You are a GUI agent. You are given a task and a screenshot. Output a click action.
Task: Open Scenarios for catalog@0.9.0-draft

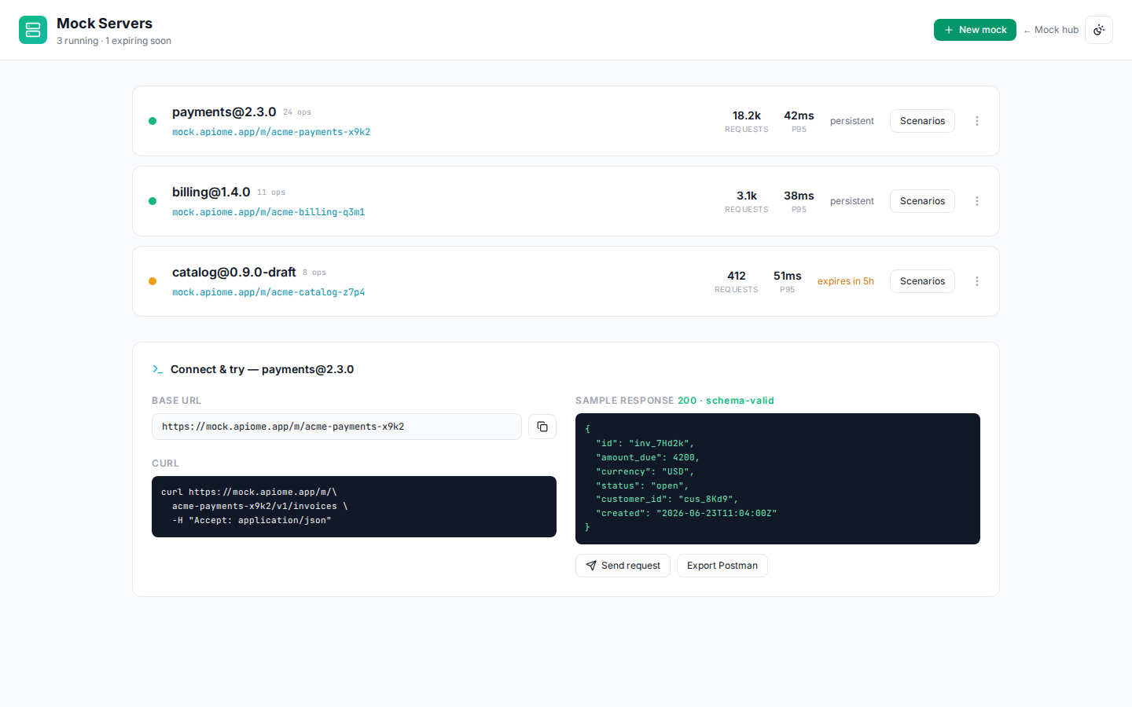[922, 281]
